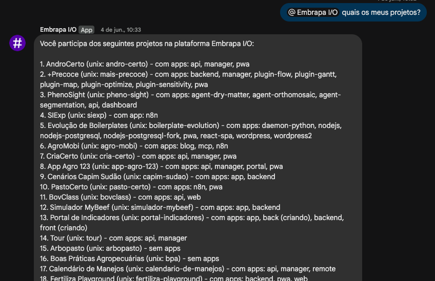Image resolution: width=435 pixels, height=281 pixels.
Task: Click the Calendário de Manejos entry
Action: tap(188, 269)
